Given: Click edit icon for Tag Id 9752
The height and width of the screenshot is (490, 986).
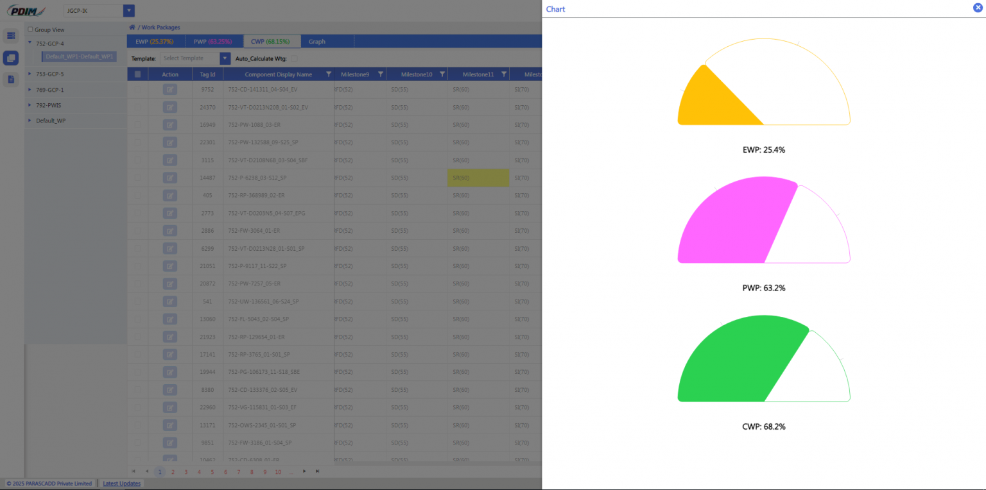Looking at the screenshot, I should pos(170,90).
